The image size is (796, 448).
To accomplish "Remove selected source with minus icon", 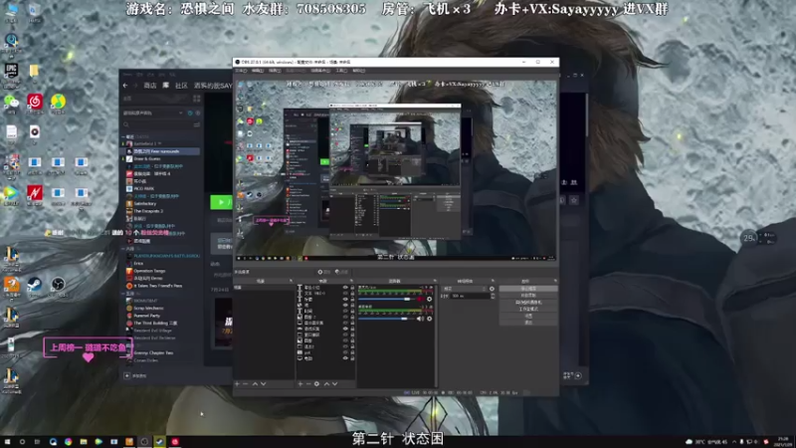I will (x=308, y=383).
